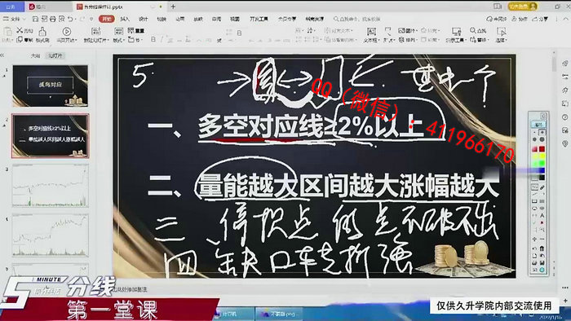Open the Section (节) dropdown
Screen dimensions: 571x321
coord(135,40)
